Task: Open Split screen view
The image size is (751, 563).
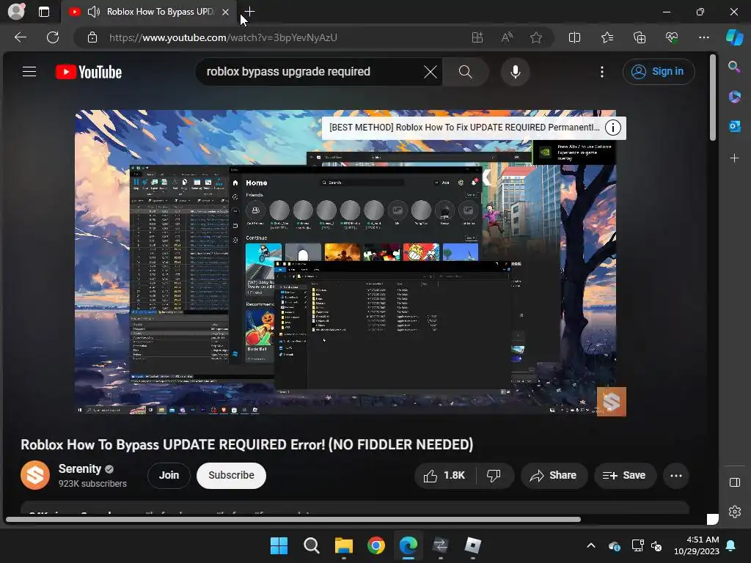Action: [574, 37]
